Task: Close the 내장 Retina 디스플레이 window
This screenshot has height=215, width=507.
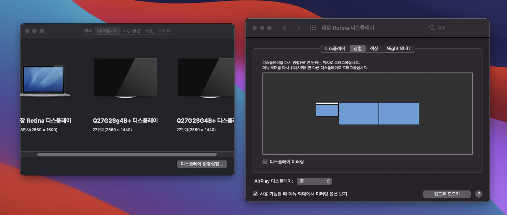Action: (x=255, y=28)
